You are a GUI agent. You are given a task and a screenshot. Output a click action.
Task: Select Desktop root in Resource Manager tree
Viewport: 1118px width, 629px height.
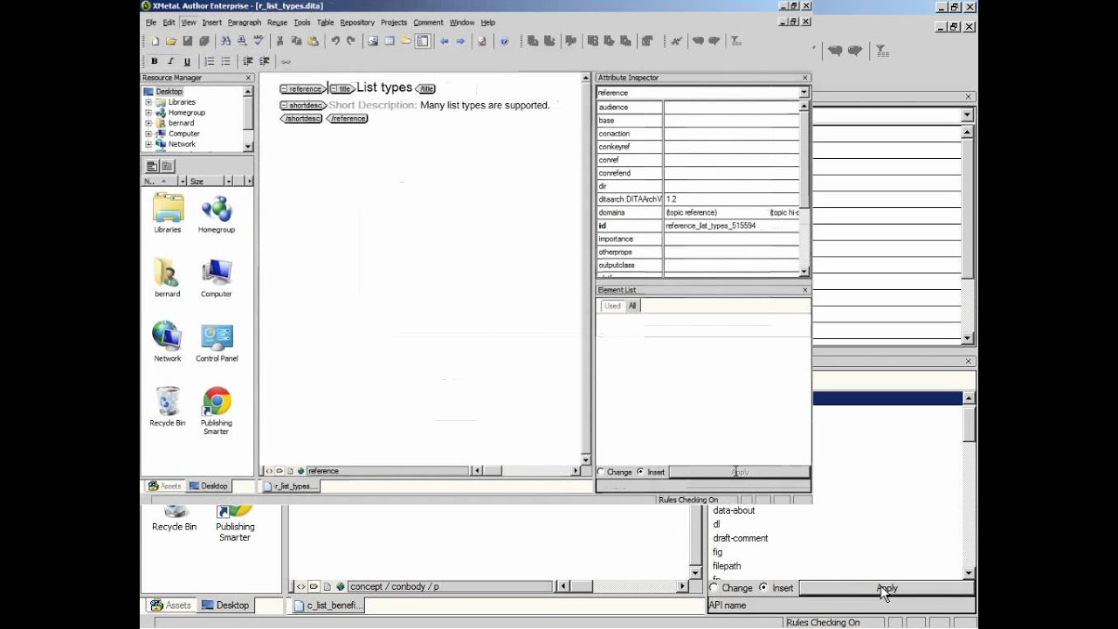coord(169,92)
